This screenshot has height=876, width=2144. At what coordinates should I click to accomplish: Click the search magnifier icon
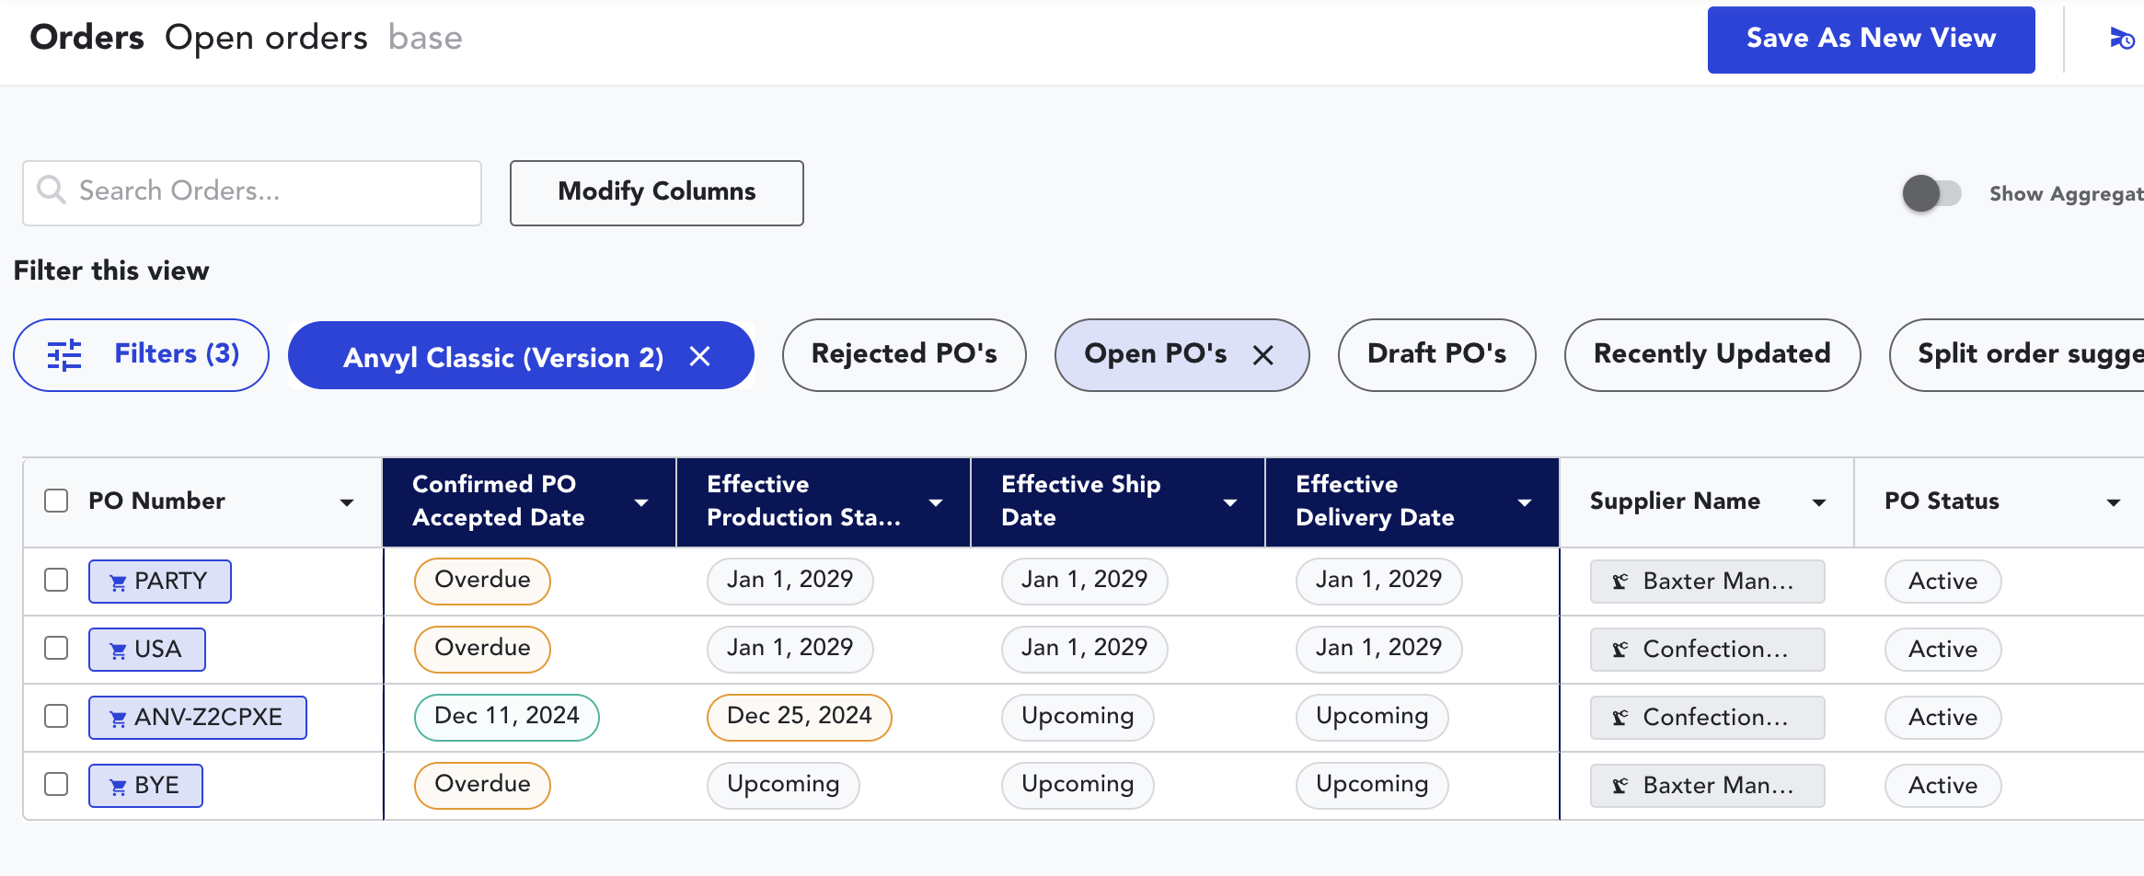pos(51,190)
